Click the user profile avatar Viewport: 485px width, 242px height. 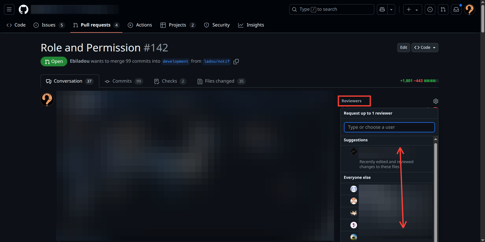click(469, 9)
